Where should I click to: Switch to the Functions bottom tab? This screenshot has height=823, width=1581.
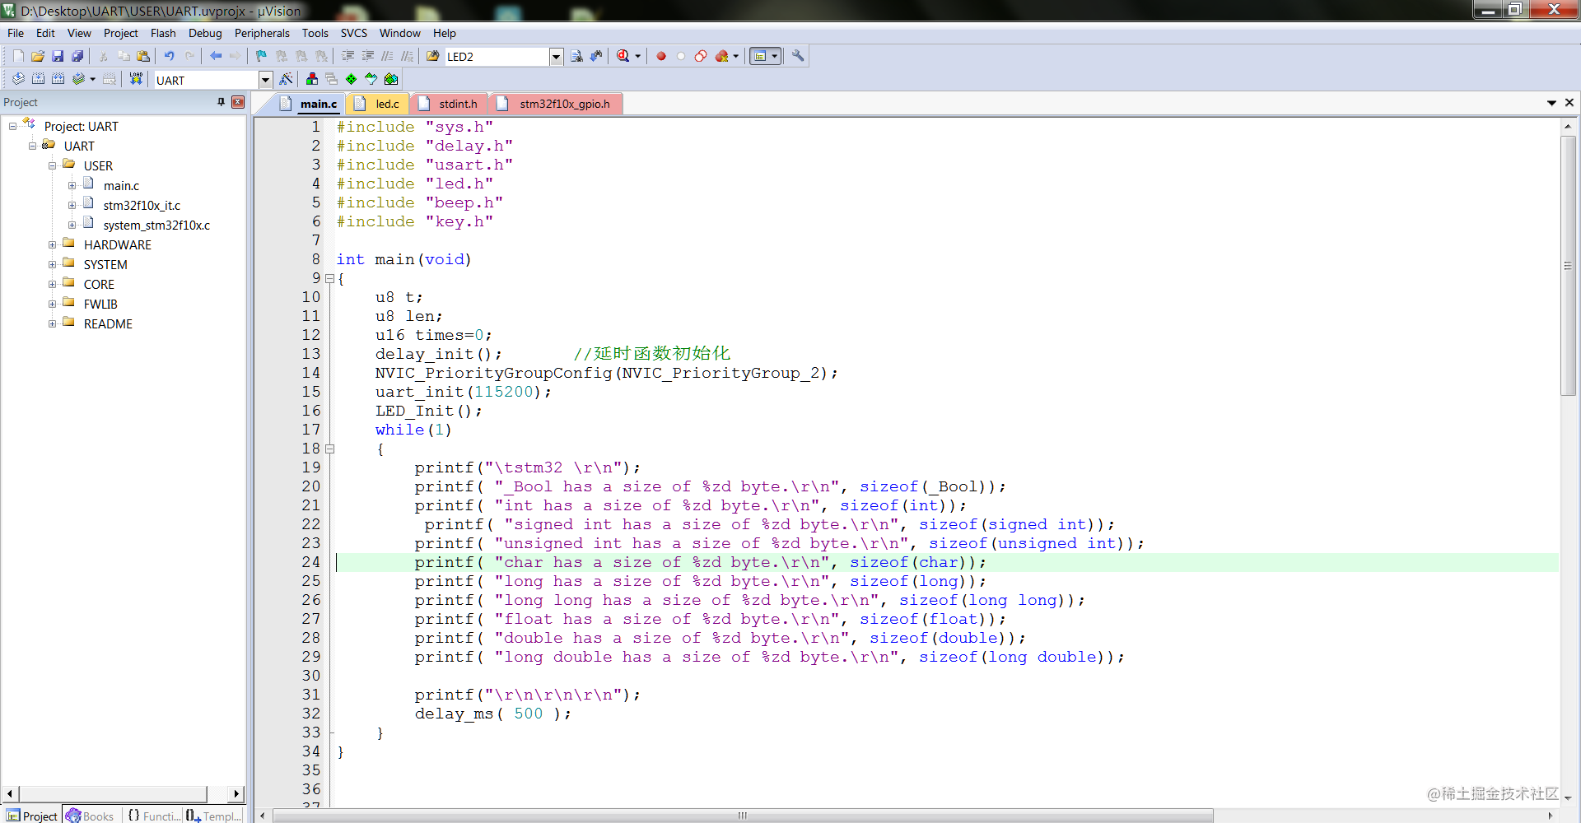[x=153, y=816]
